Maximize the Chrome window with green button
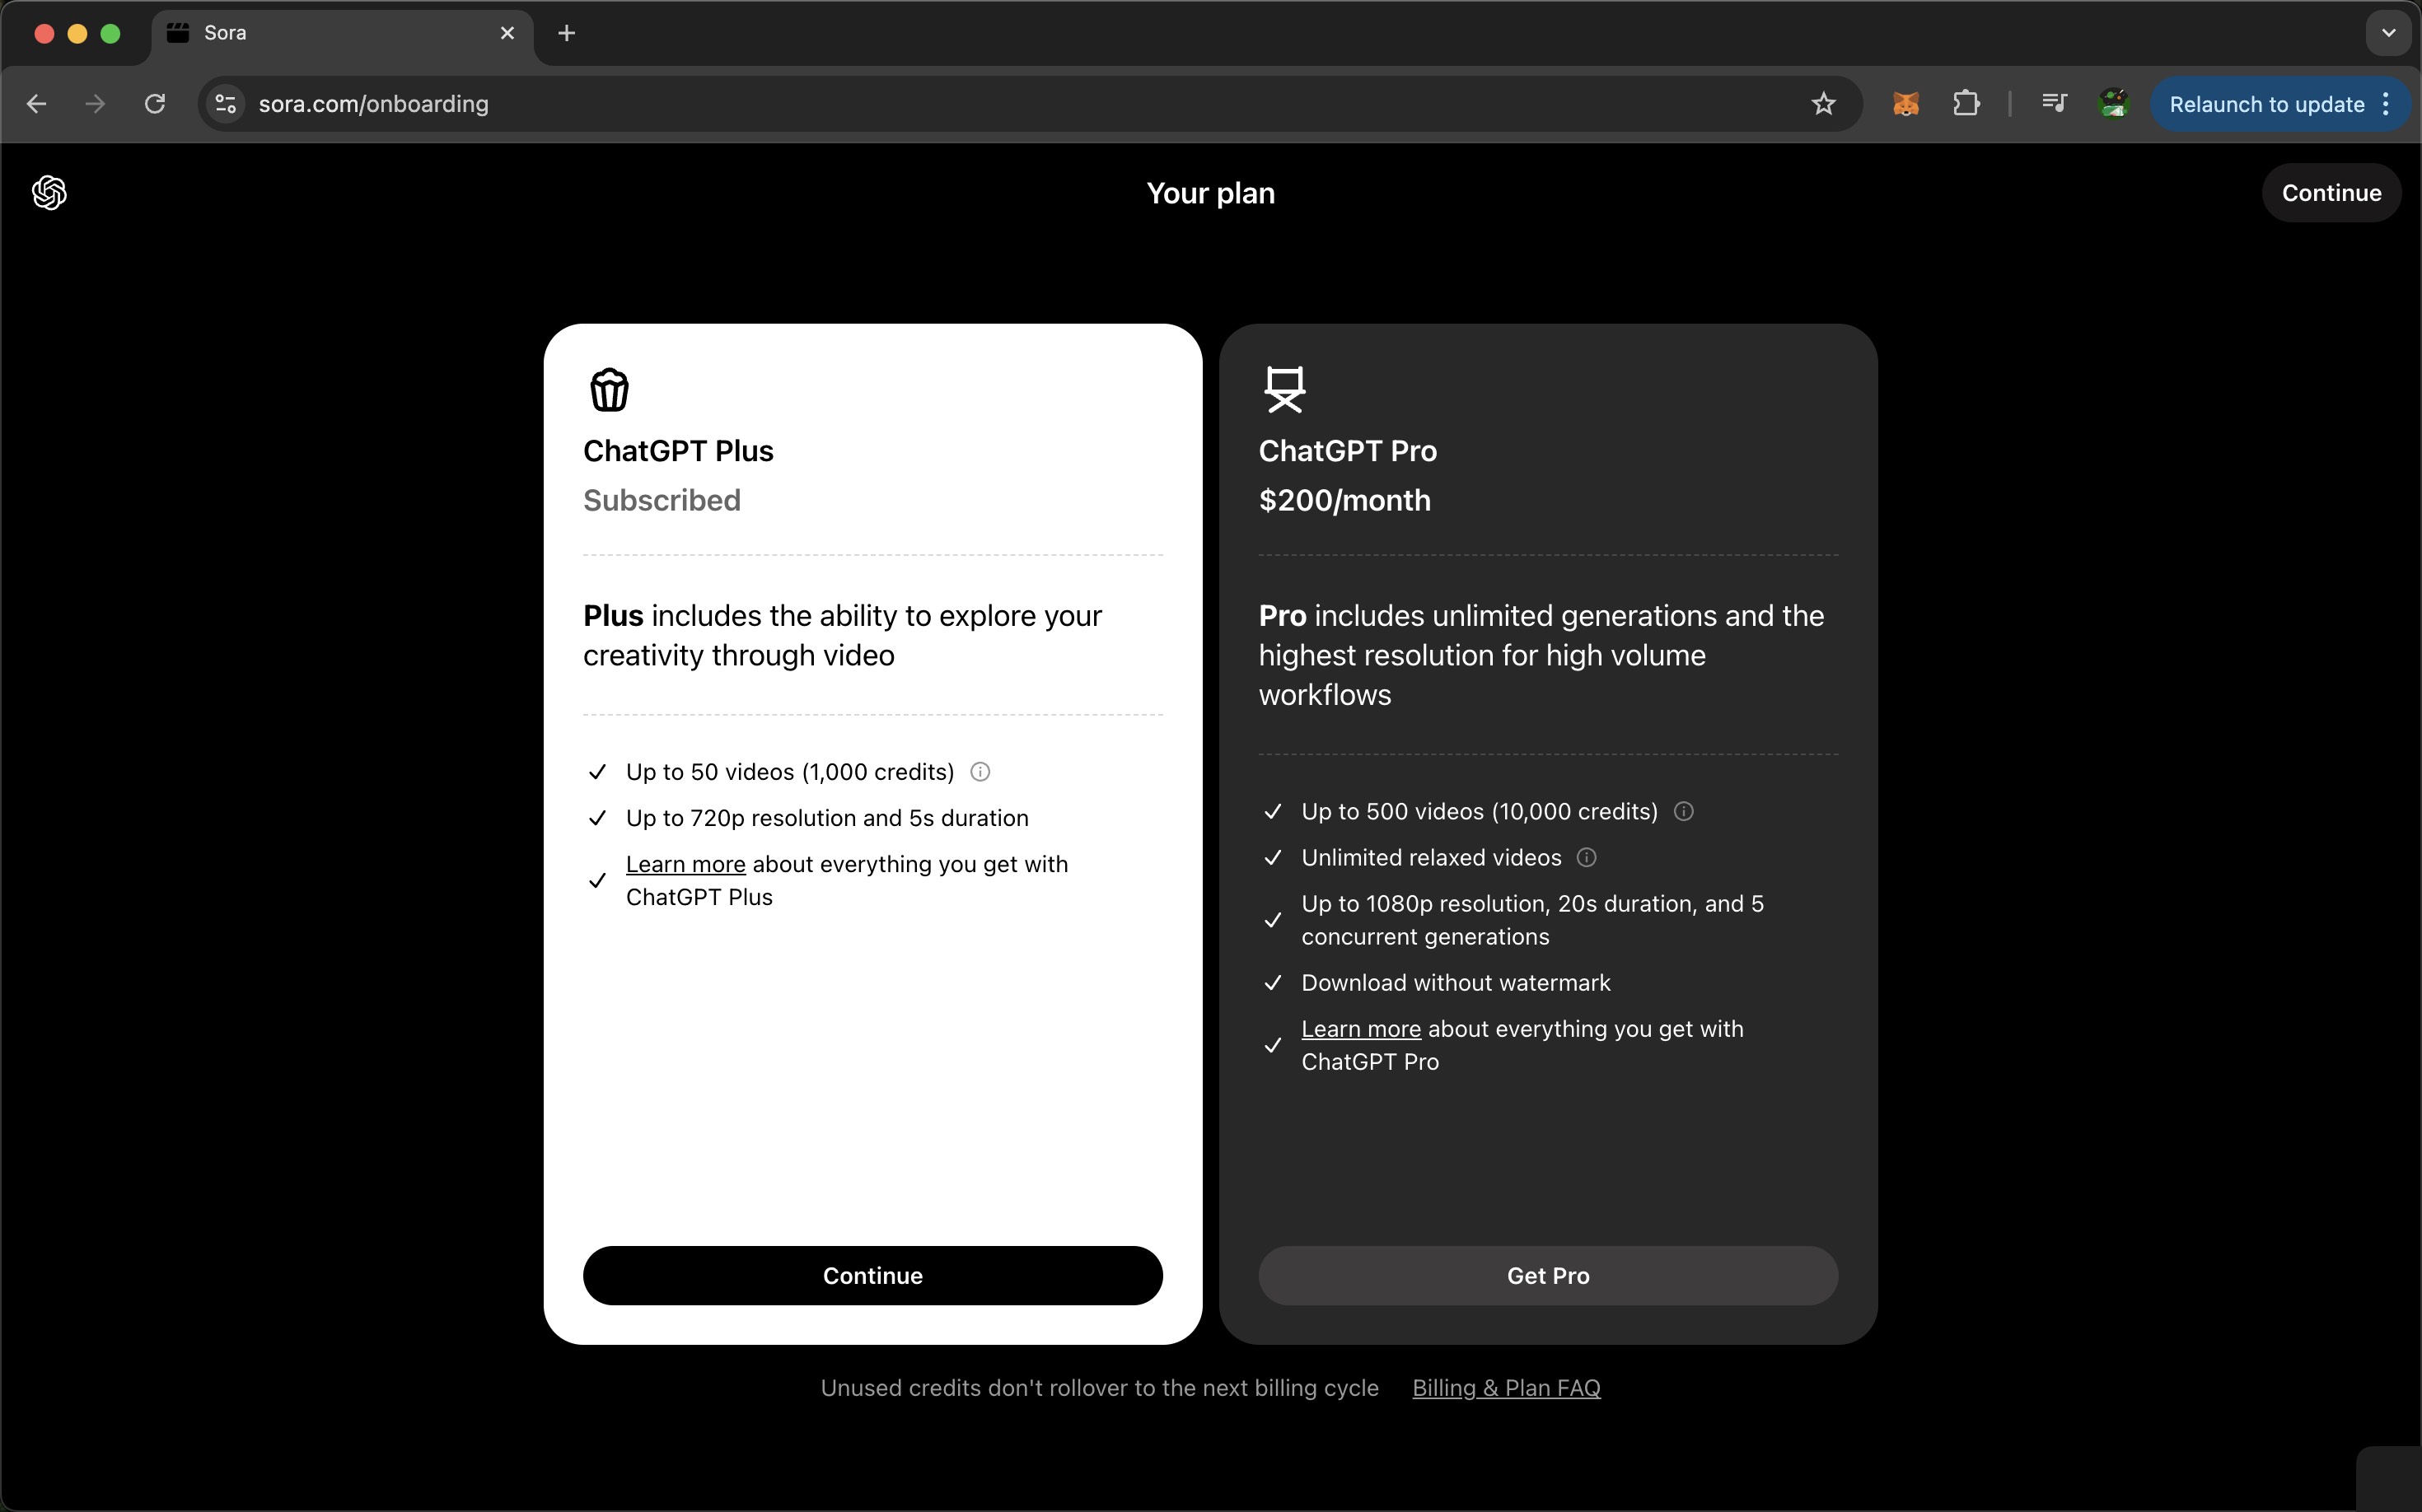 coord(111,34)
